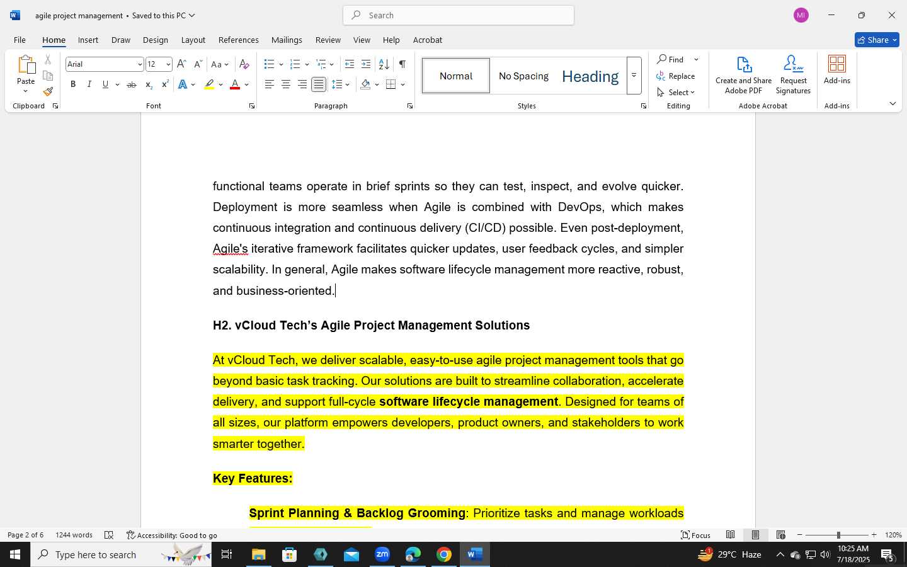Switch to Insert tab

[88, 40]
